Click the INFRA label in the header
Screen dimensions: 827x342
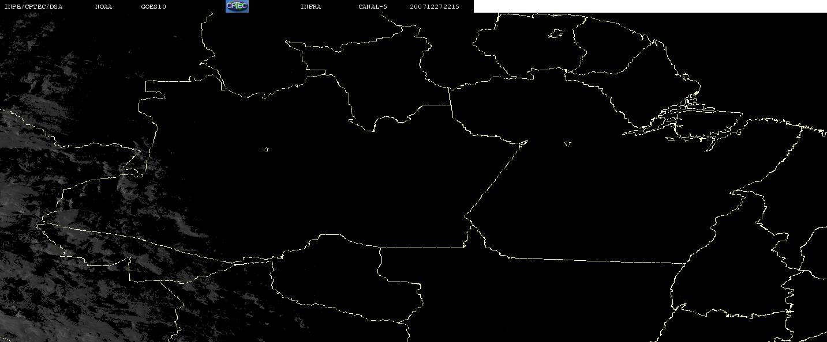click(310, 7)
